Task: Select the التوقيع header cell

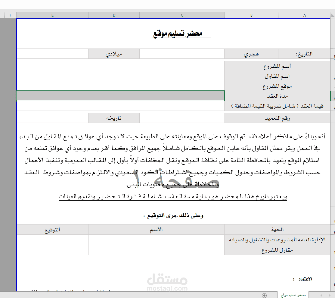Action: tap(52, 230)
